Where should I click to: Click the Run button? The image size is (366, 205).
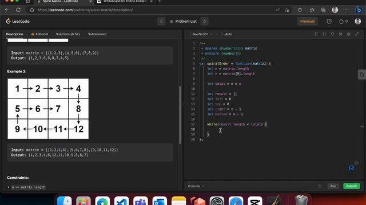click(333, 186)
